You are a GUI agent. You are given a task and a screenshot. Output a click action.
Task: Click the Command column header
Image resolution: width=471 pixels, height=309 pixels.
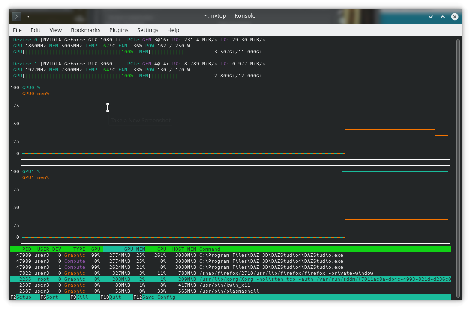[x=210, y=249]
